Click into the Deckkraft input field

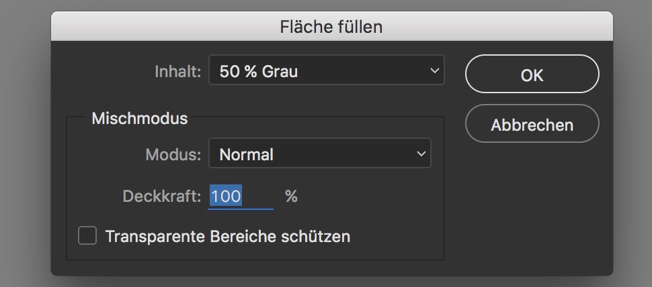click(x=241, y=196)
